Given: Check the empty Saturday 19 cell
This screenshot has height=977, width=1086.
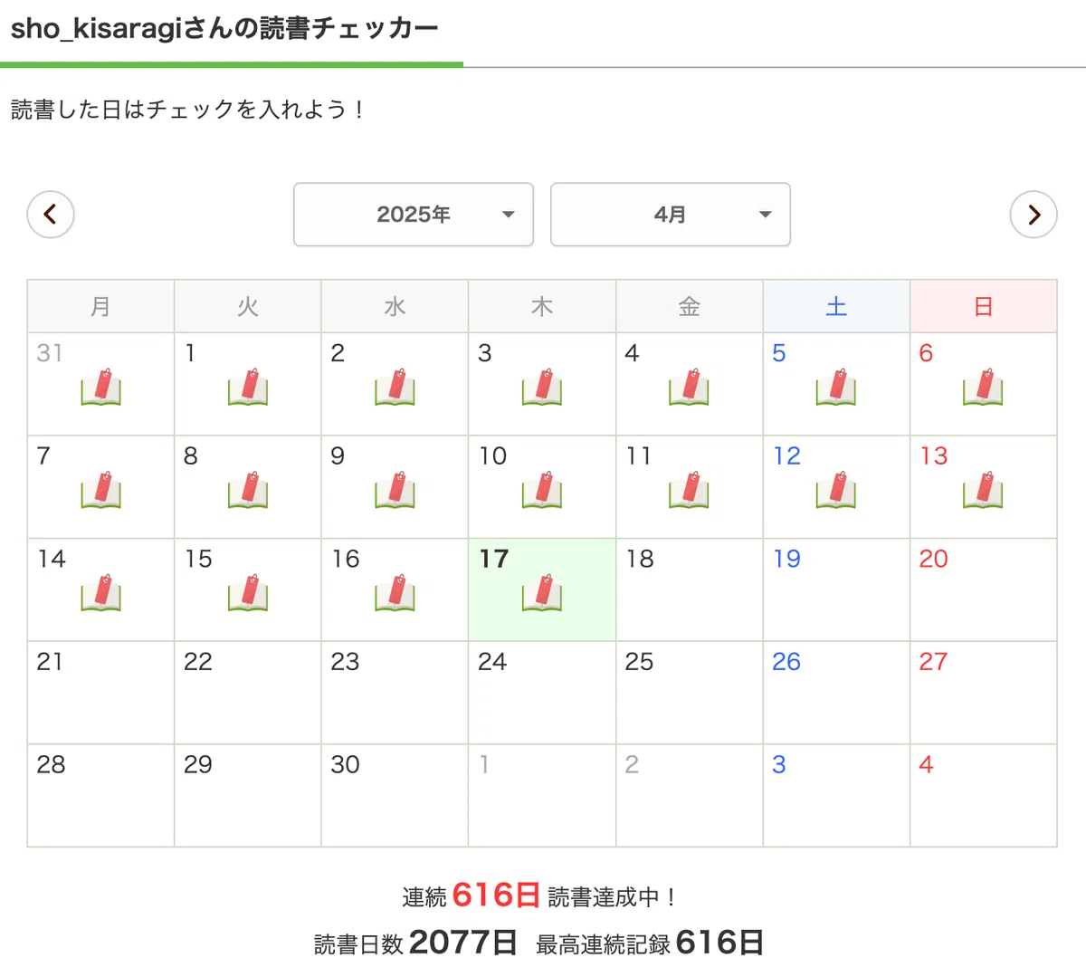Looking at the screenshot, I should tap(836, 590).
